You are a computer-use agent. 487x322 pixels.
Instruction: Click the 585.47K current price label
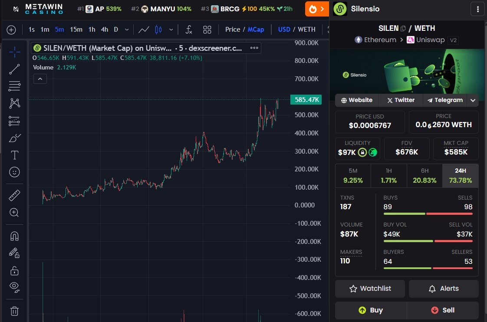pos(306,100)
